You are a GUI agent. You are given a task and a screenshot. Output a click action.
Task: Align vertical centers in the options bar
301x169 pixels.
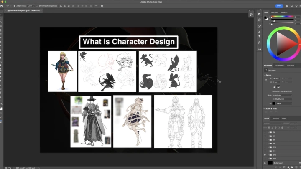[82, 6]
